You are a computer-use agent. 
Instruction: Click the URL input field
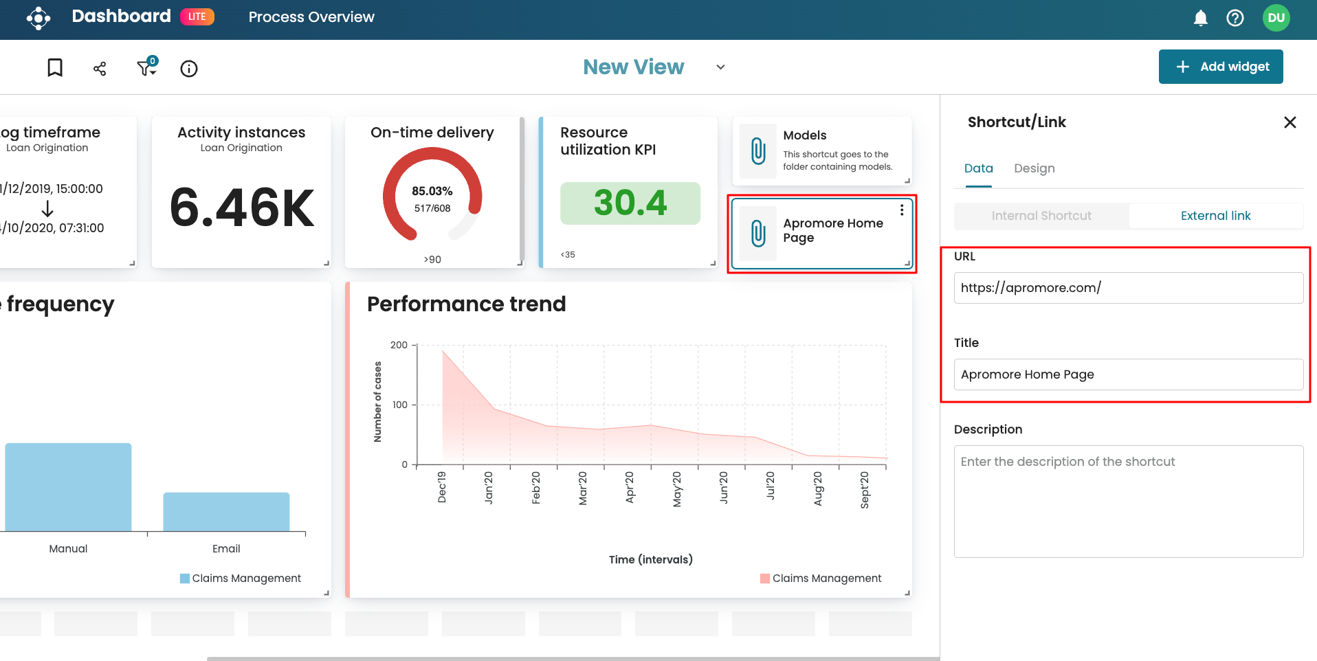[1128, 288]
